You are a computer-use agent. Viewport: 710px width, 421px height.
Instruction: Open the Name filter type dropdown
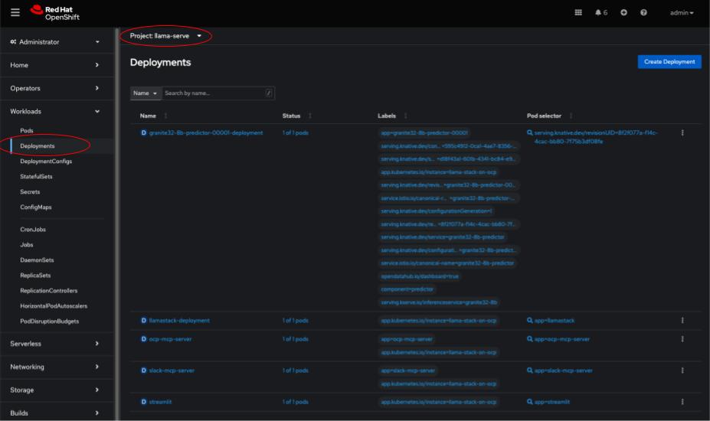coord(146,93)
